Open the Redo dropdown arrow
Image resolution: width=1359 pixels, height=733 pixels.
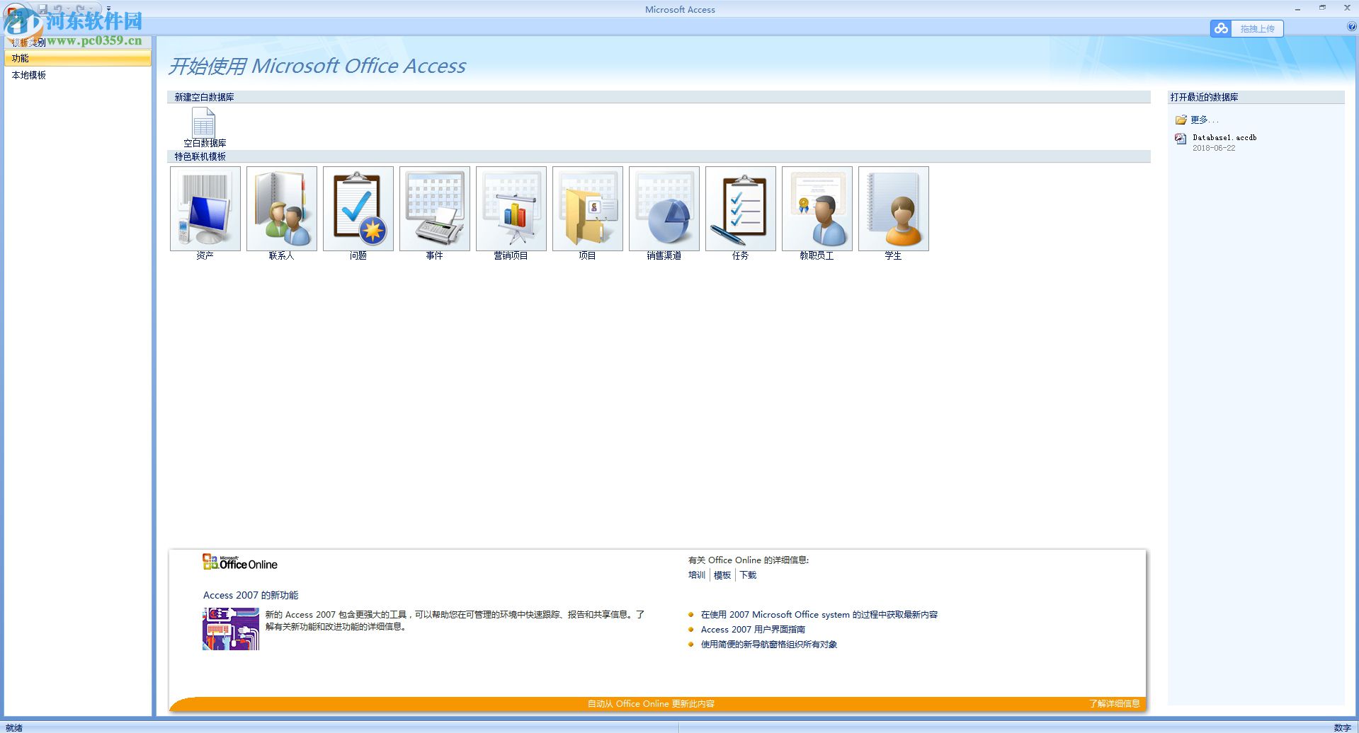(x=91, y=8)
